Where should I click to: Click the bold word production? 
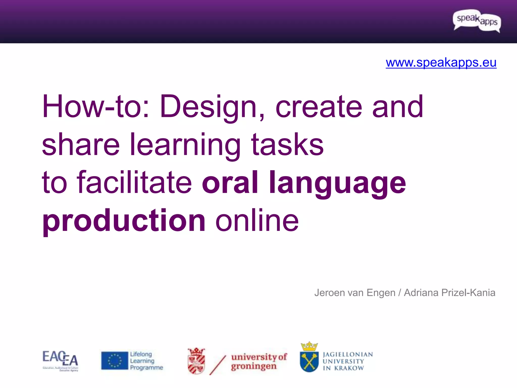pyautogui.click(x=124, y=220)
